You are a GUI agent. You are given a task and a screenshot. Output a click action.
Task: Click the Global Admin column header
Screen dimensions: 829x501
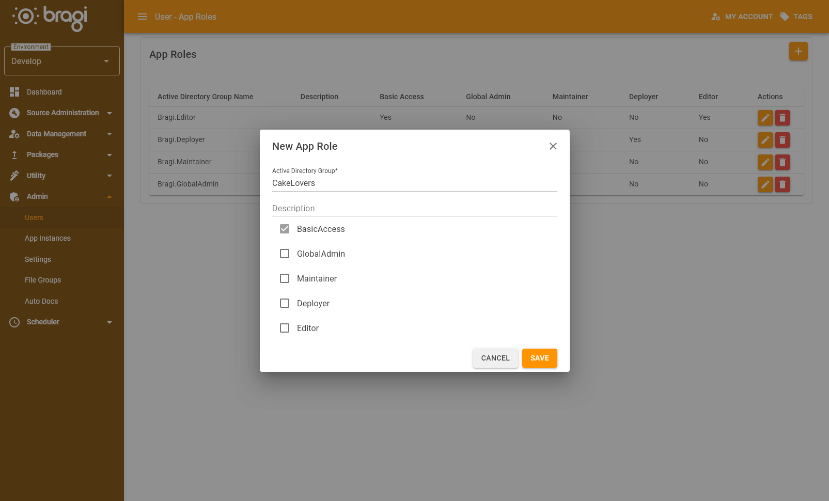pos(488,97)
